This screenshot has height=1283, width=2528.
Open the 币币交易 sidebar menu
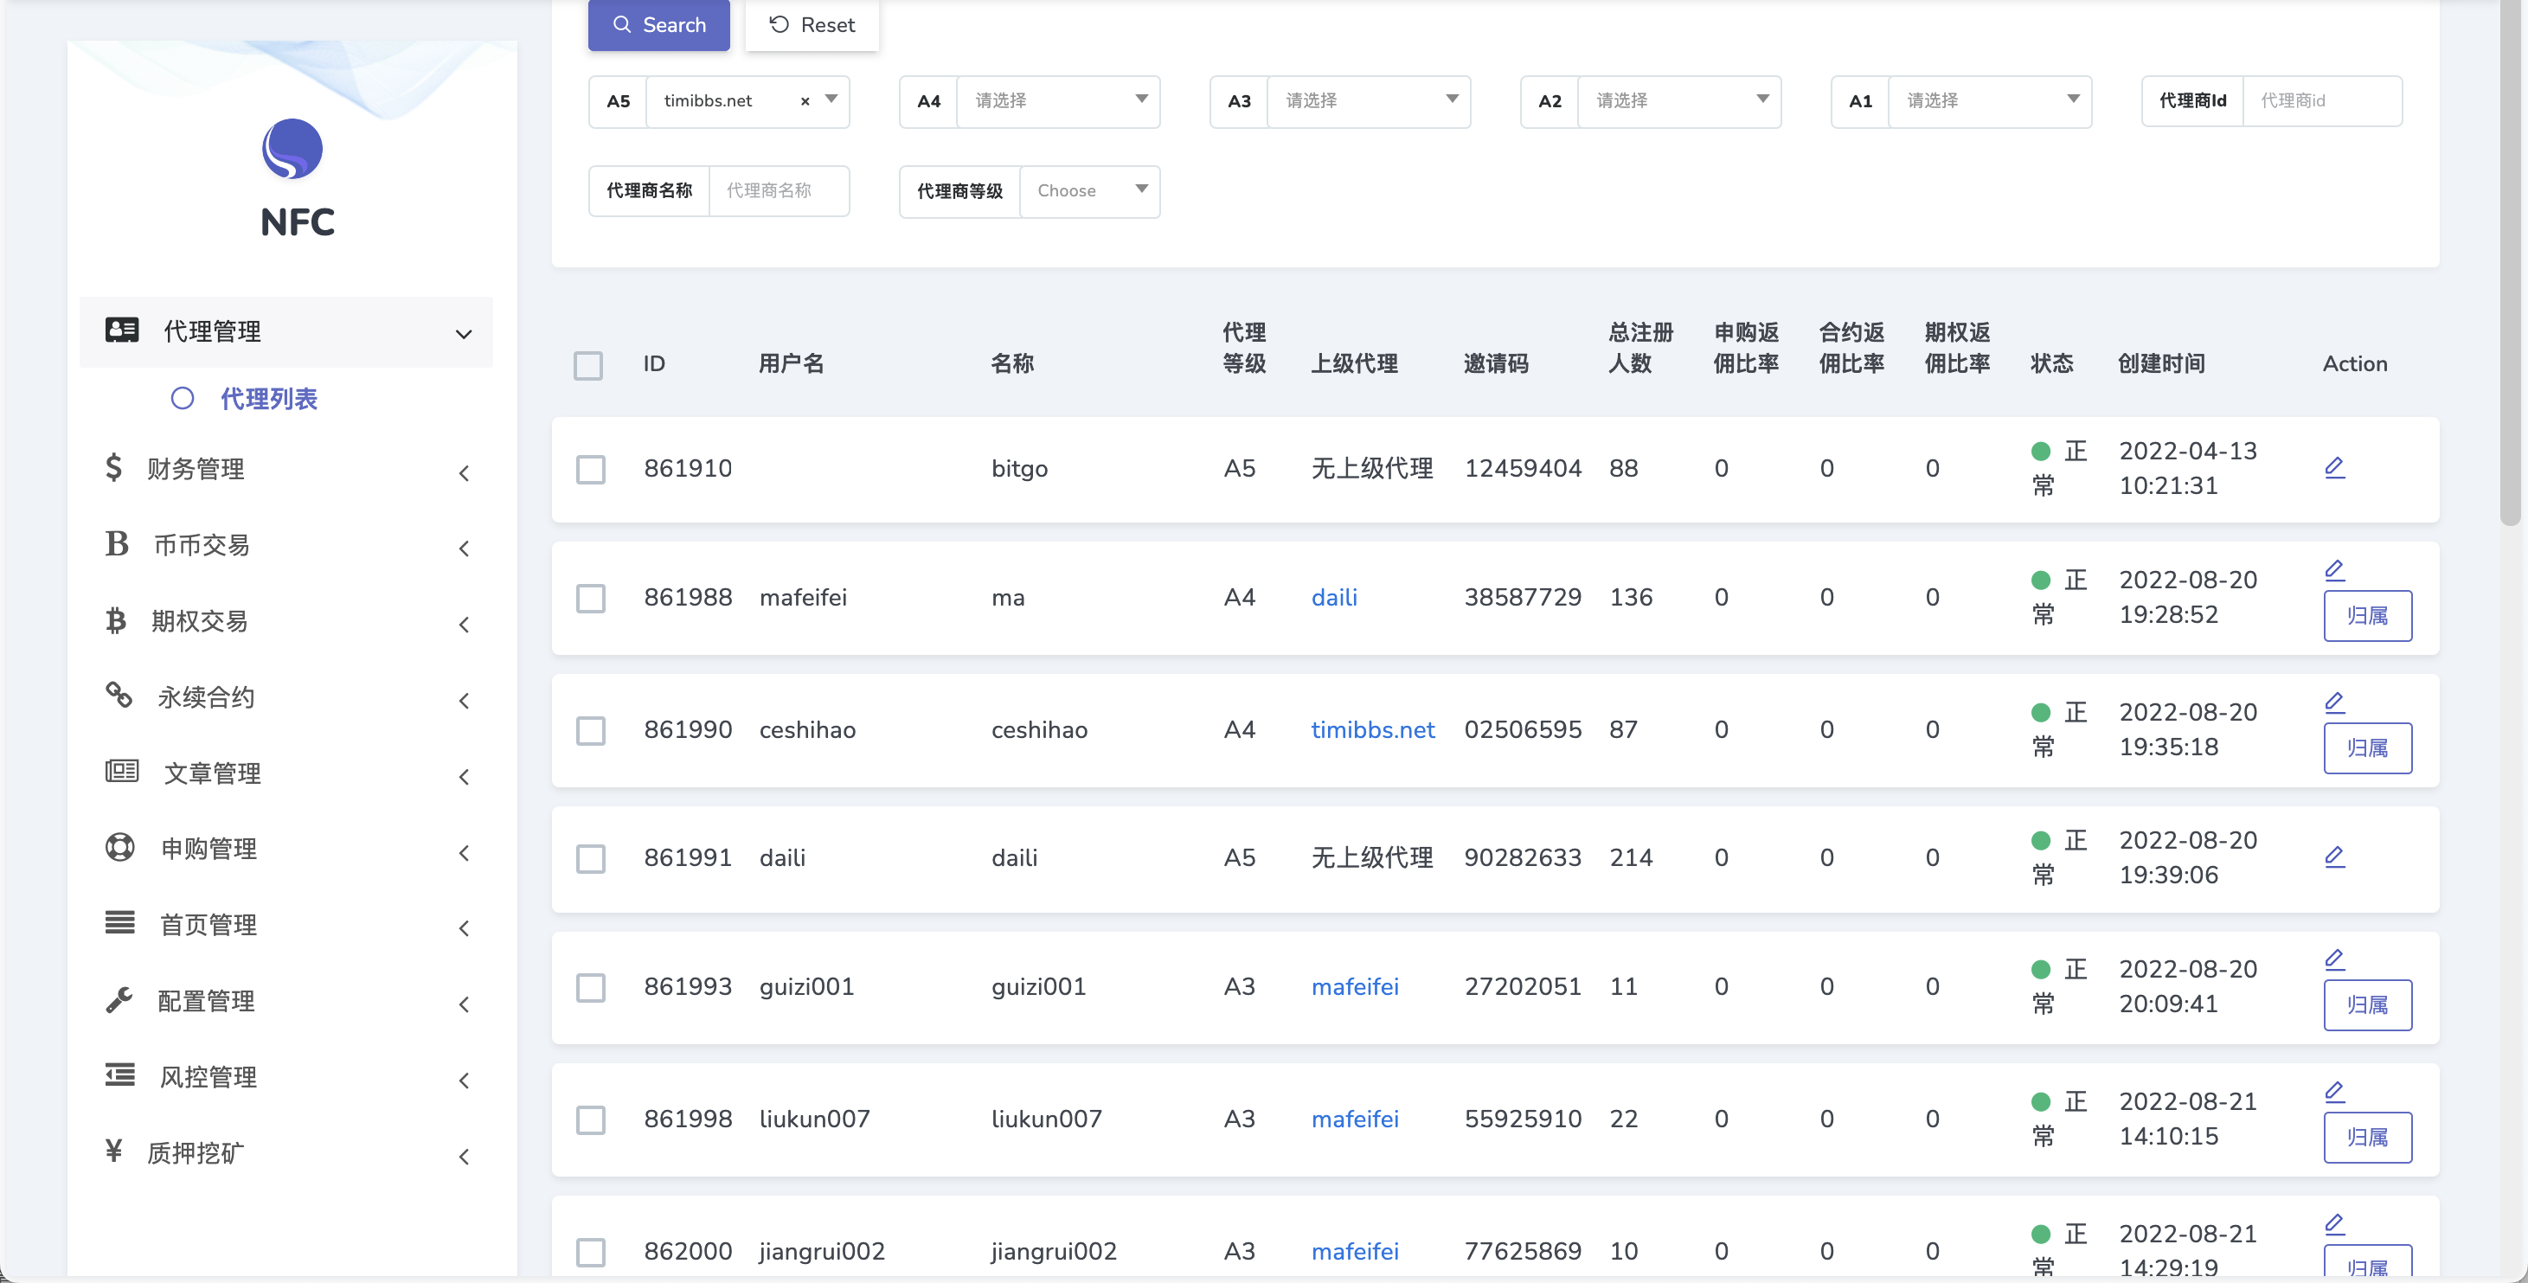pyautogui.click(x=202, y=545)
